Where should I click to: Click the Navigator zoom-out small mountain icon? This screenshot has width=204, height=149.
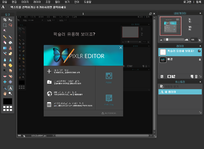point(161,40)
